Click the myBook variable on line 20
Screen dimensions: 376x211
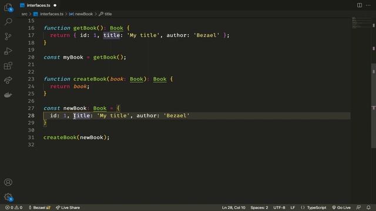coord(73,57)
